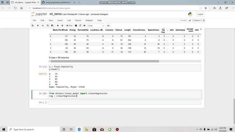Paste cells below icon
Viewport: 235px width, 132px height.
click(52, 26)
